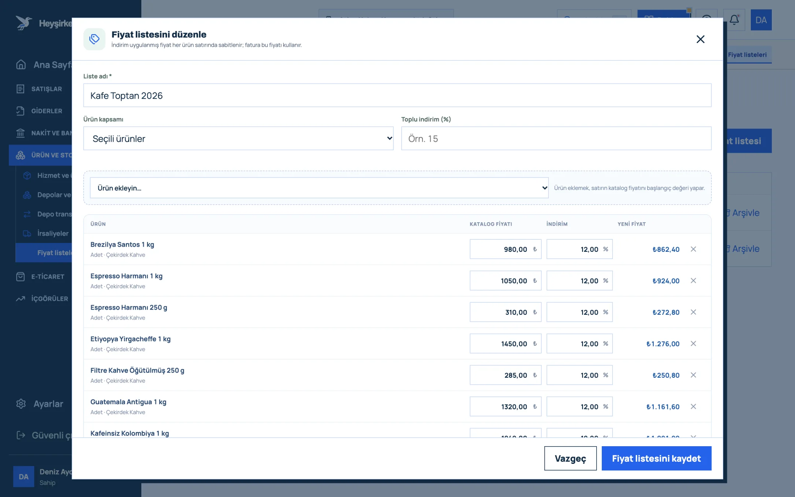Image resolution: width=795 pixels, height=497 pixels.
Task: Click Fiyat listesini kaydet button
Action: (x=656, y=458)
